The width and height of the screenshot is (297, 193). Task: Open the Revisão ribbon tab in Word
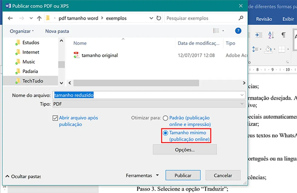(x=264, y=19)
